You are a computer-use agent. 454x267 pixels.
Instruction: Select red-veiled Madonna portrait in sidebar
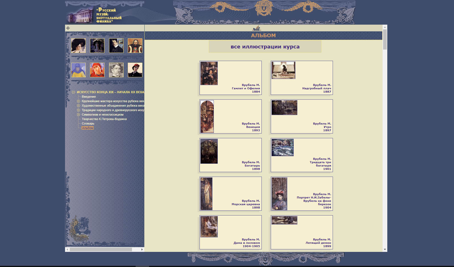(97, 70)
